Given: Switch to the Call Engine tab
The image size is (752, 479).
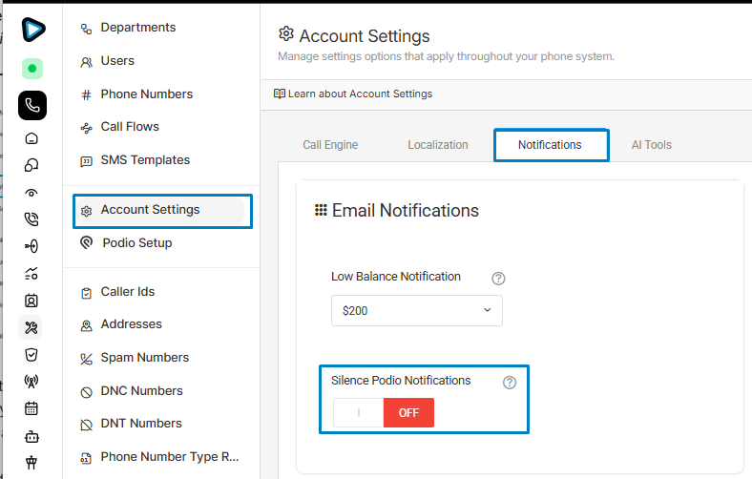Looking at the screenshot, I should tap(330, 145).
